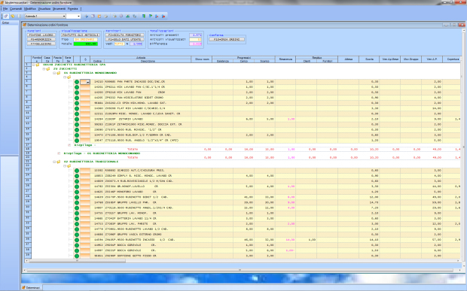The height and width of the screenshot is (291, 467).
Task: Click folder icon of 02 RUBINETTERIA TRADIZIONALE
Action: tap(59, 162)
